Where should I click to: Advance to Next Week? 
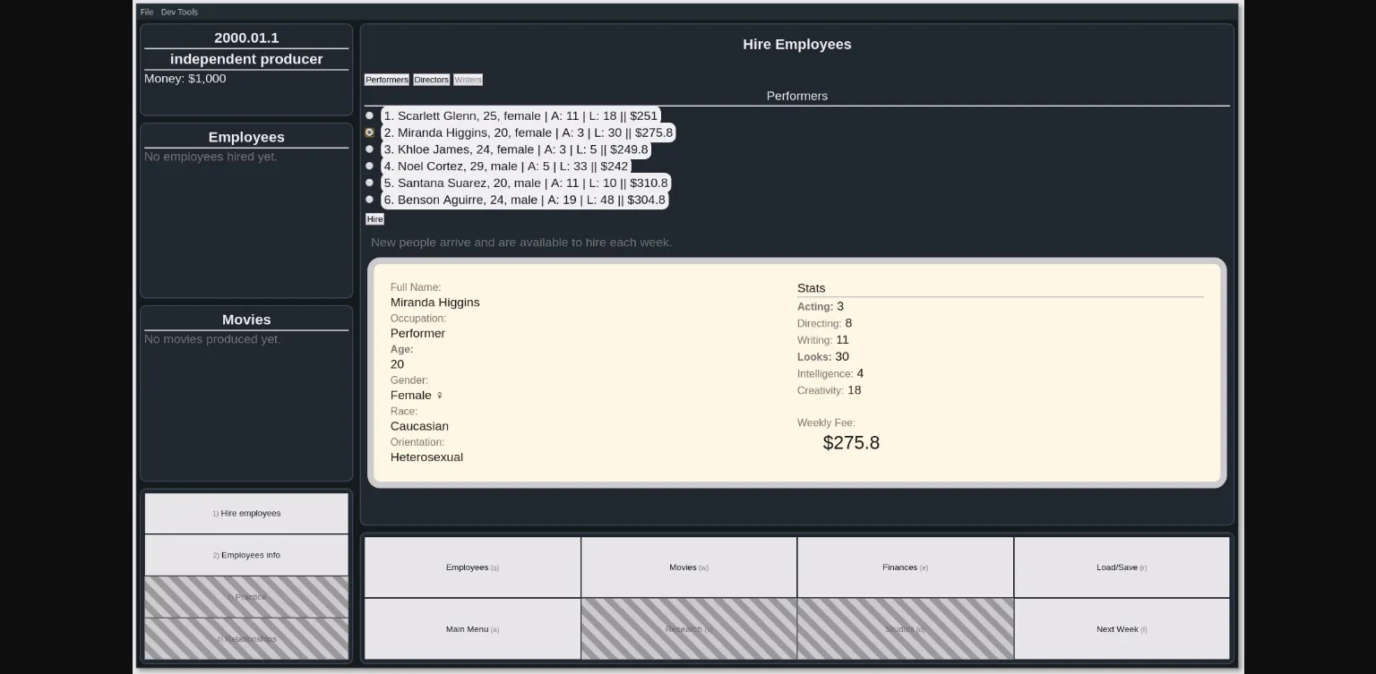1122,629
